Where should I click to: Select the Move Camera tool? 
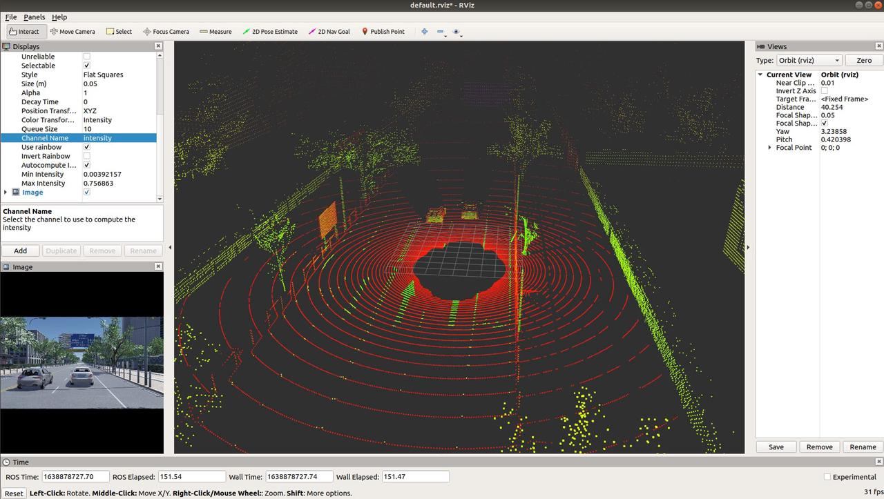pos(73,32)
